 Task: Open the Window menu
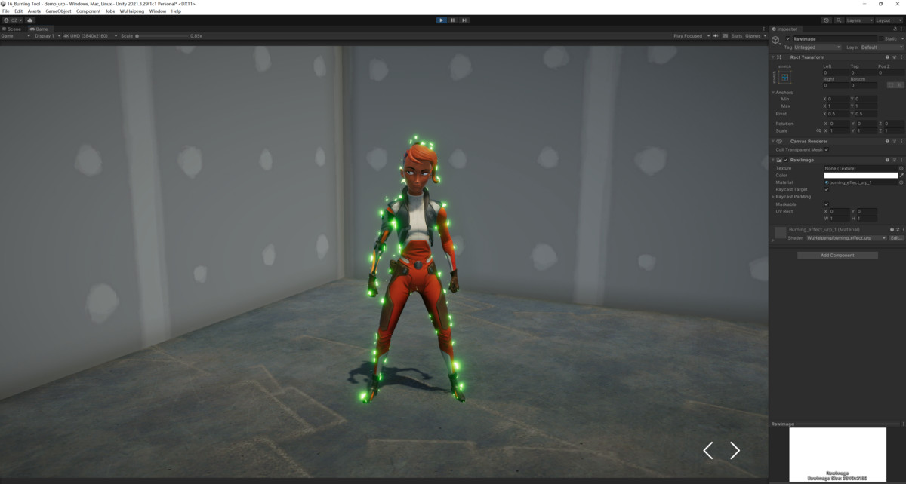[158, 11]
